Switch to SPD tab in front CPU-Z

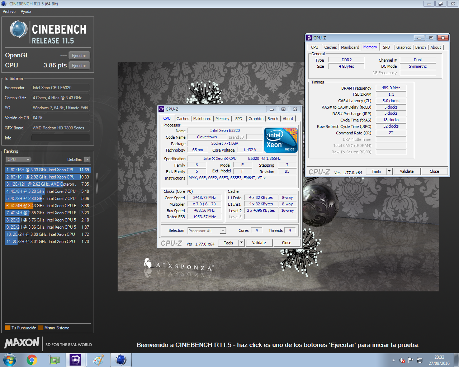pyautogui.click(x=239, y=119)
